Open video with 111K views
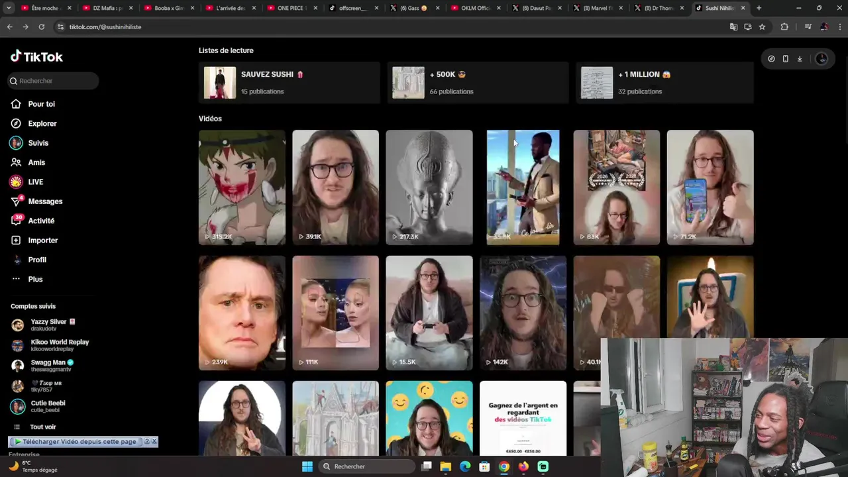This screenshot has height=477, width=848. (x=336, y=313)
